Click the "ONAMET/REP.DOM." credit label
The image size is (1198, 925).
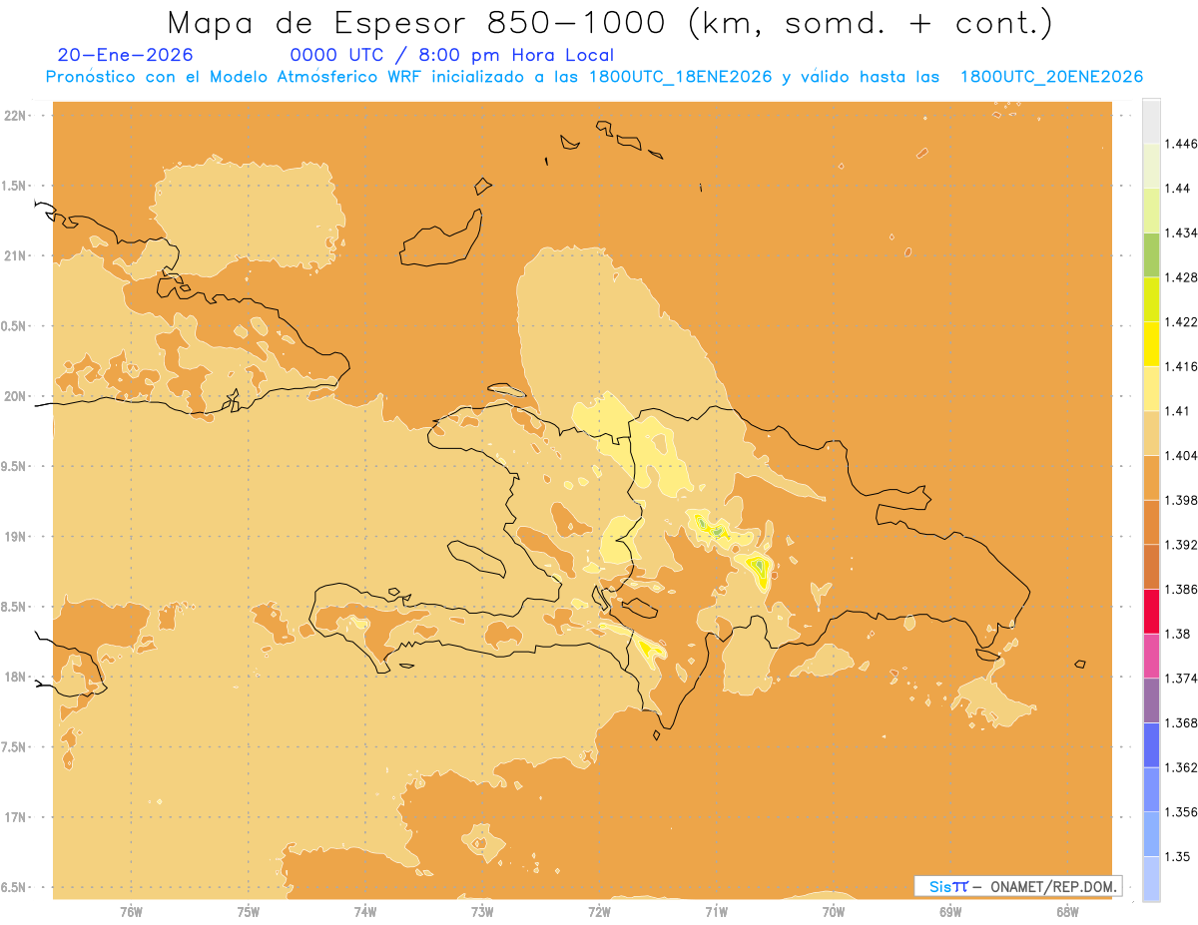click(x=1054, y=886)
